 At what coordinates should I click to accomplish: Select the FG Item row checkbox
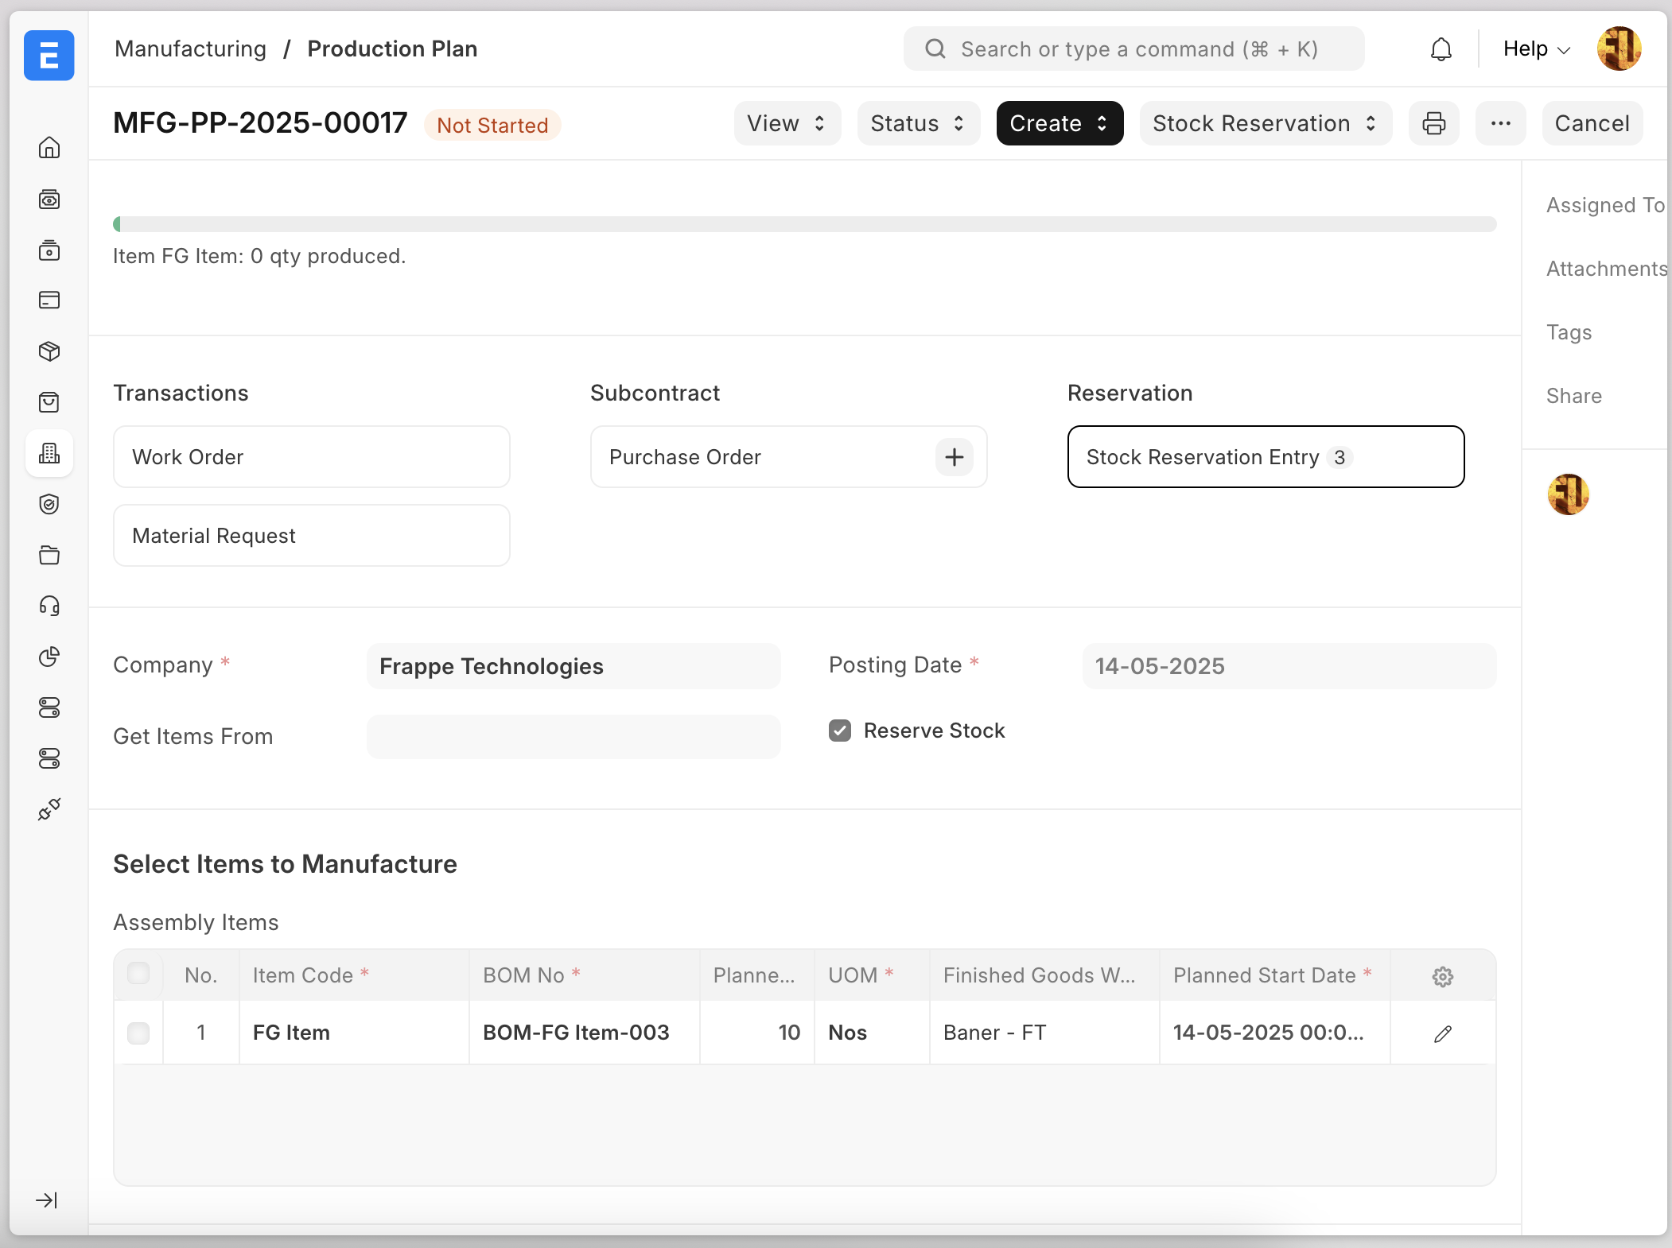coord(138,1033)
